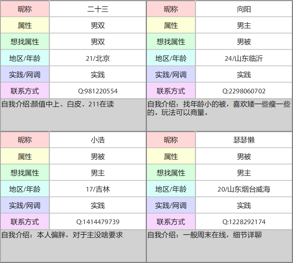
Task: Click the nickname cell for 二十三
Action: [x=98, y=9]
